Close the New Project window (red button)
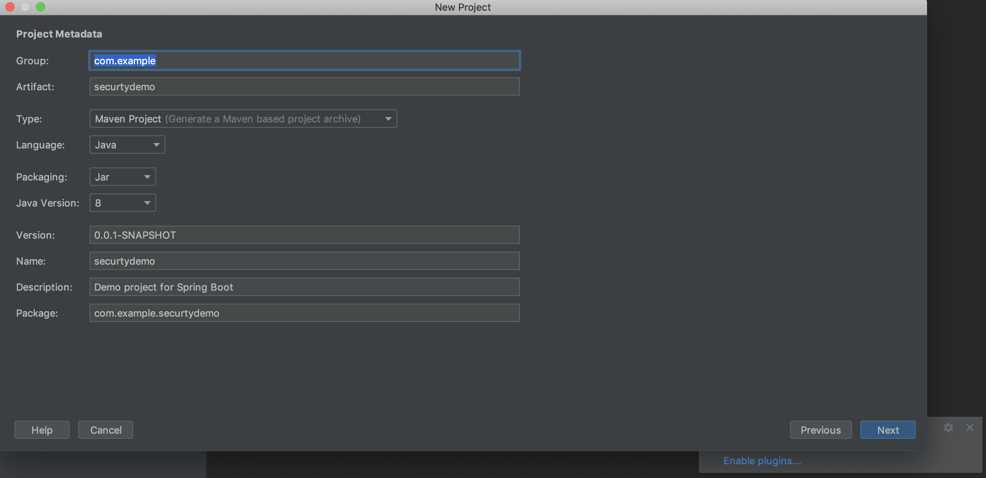Screen dimensions: 986x478 pyautogui.click(x=10, y=7)
